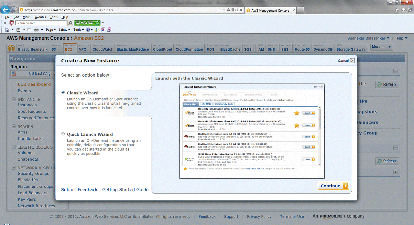
Task: Click the Secure Search input field
Action: (x=41, y=23)
